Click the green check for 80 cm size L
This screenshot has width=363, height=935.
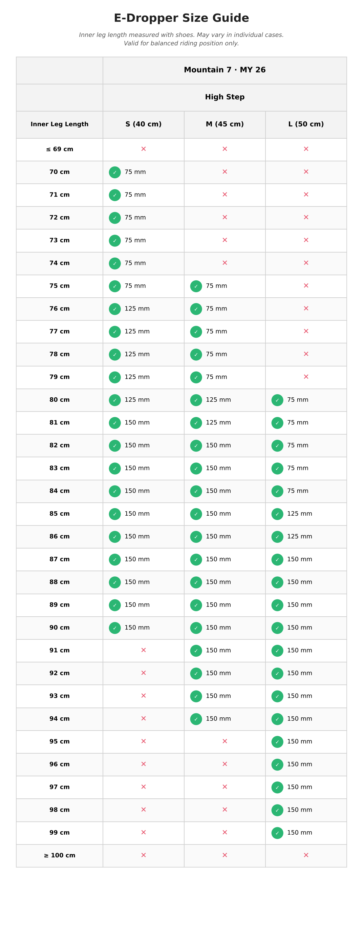(x=277, y=400)
